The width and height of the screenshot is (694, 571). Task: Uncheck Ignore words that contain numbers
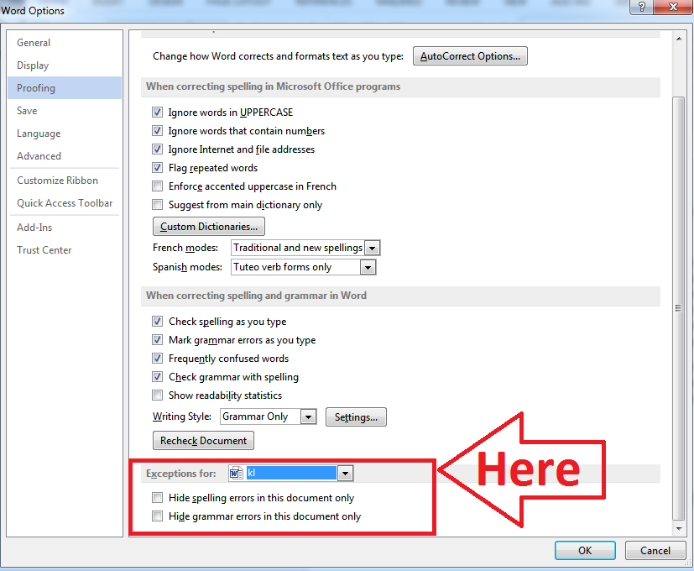tap(157, 130)
